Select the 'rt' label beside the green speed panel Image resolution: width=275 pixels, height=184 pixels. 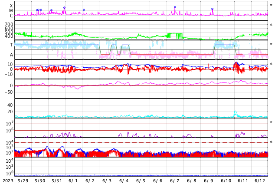point(271,25)
